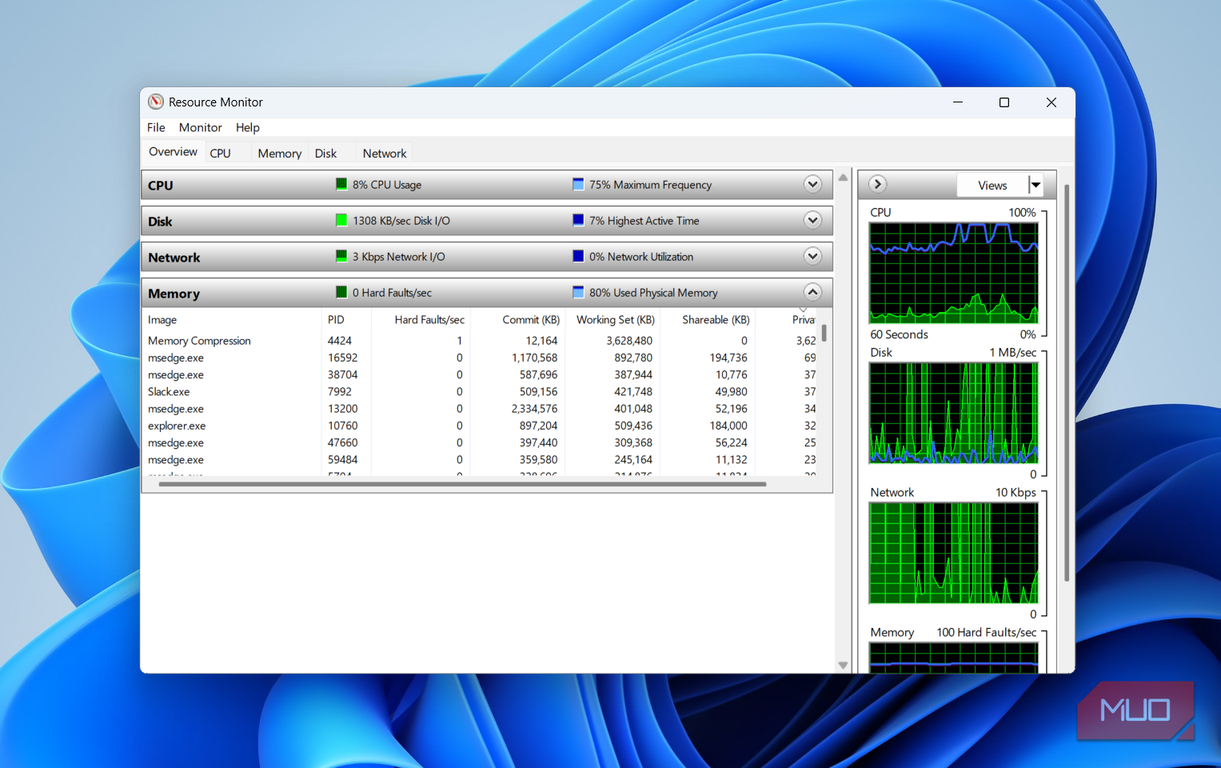Click the Disk section header bar
This screenshot has height=768, width=1221.
pyautogui.click(x=487, y=221)
